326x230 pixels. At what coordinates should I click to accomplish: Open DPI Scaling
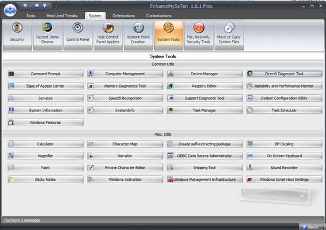click(285, 144)
